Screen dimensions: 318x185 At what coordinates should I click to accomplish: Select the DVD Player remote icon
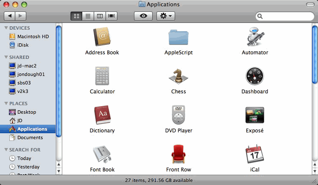coord(179,115)
